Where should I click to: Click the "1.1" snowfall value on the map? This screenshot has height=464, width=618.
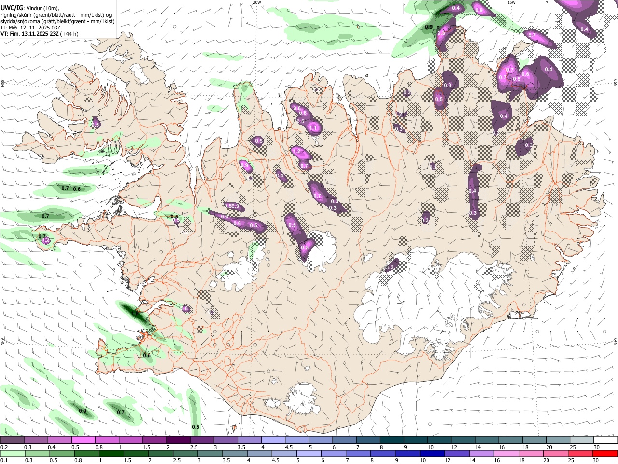click(313, 128)
